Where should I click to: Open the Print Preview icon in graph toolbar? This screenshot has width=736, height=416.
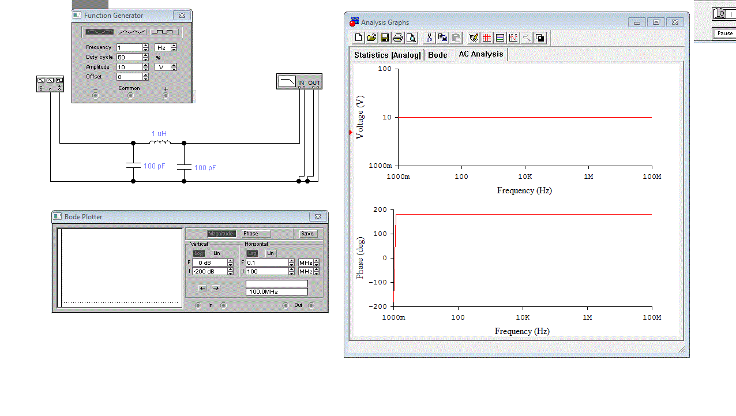coord(411,38)
